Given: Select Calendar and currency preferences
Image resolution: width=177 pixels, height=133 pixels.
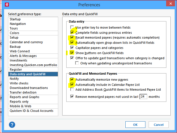Looking at the screenshot, I should [33, 42].
